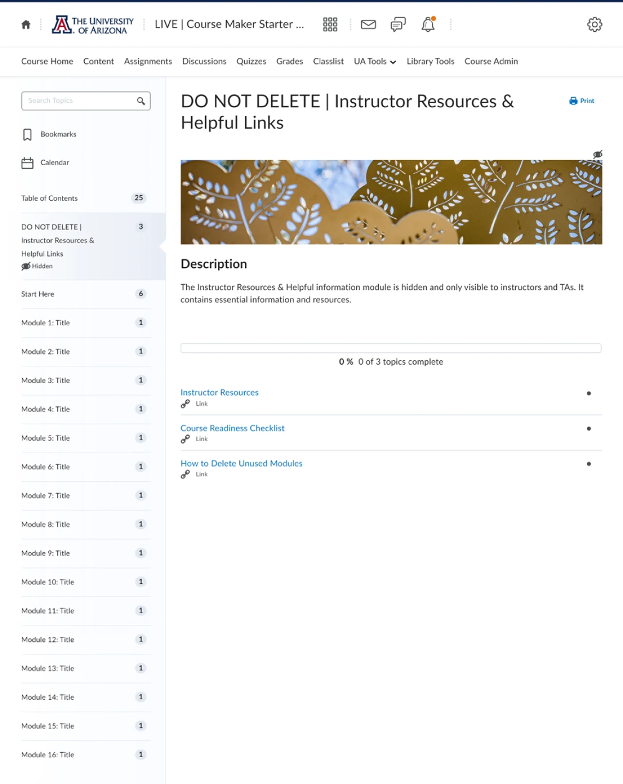Click the Calendar icon in the sidebar
The image size is (623, 784).
coord(27,163)
